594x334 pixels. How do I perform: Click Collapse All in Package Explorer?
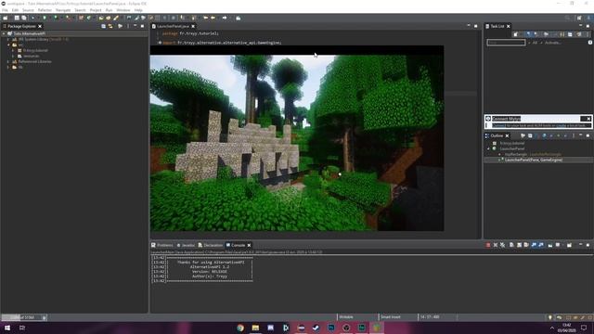point(103,26)
